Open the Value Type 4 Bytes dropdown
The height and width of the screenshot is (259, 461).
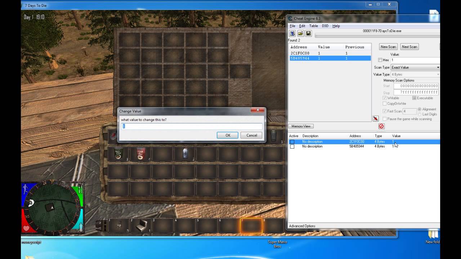tap(415, 74)
